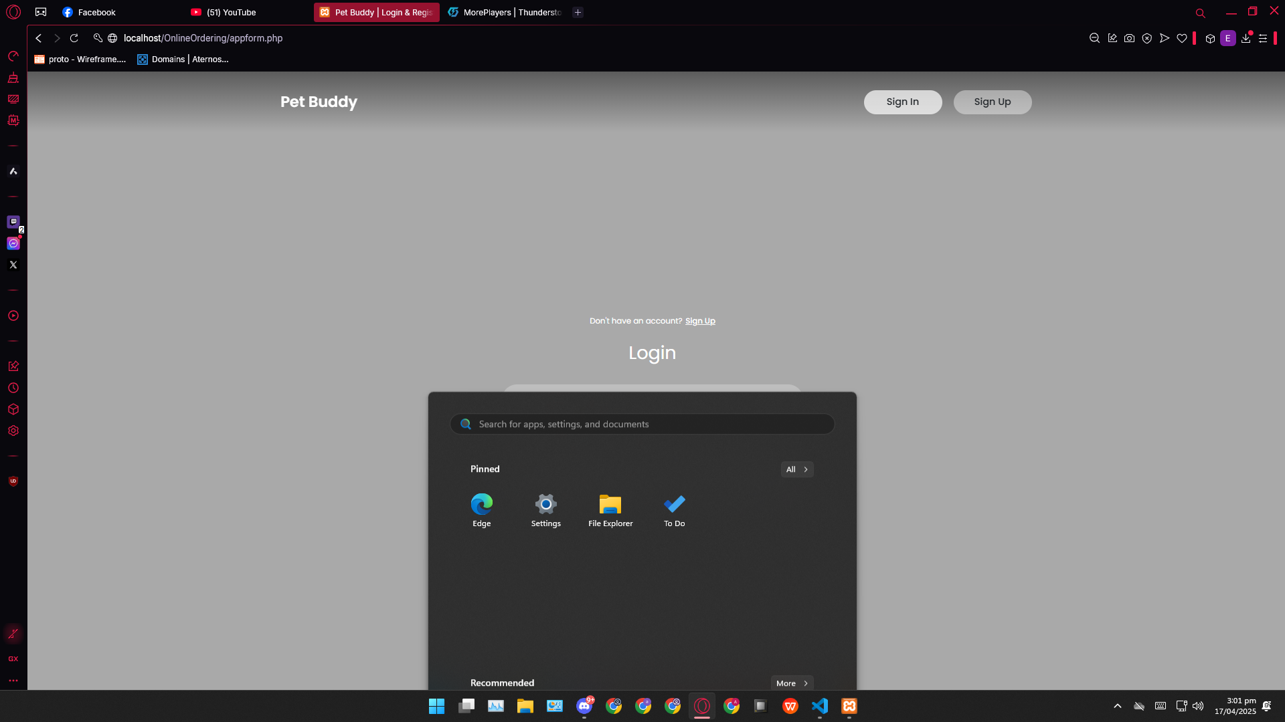The width and height of the screenshot is (1285, 722).
Task: Click the Start menu search field
Action: pyautogui.click(x=642, y=424)
